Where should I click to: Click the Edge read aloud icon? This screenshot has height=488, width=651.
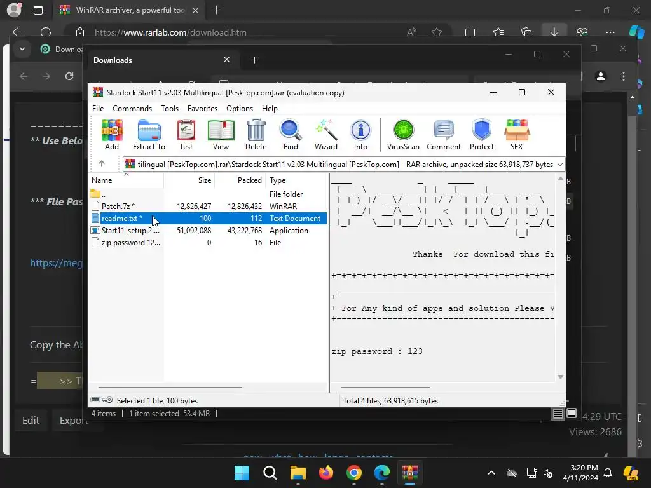(411, 32)
